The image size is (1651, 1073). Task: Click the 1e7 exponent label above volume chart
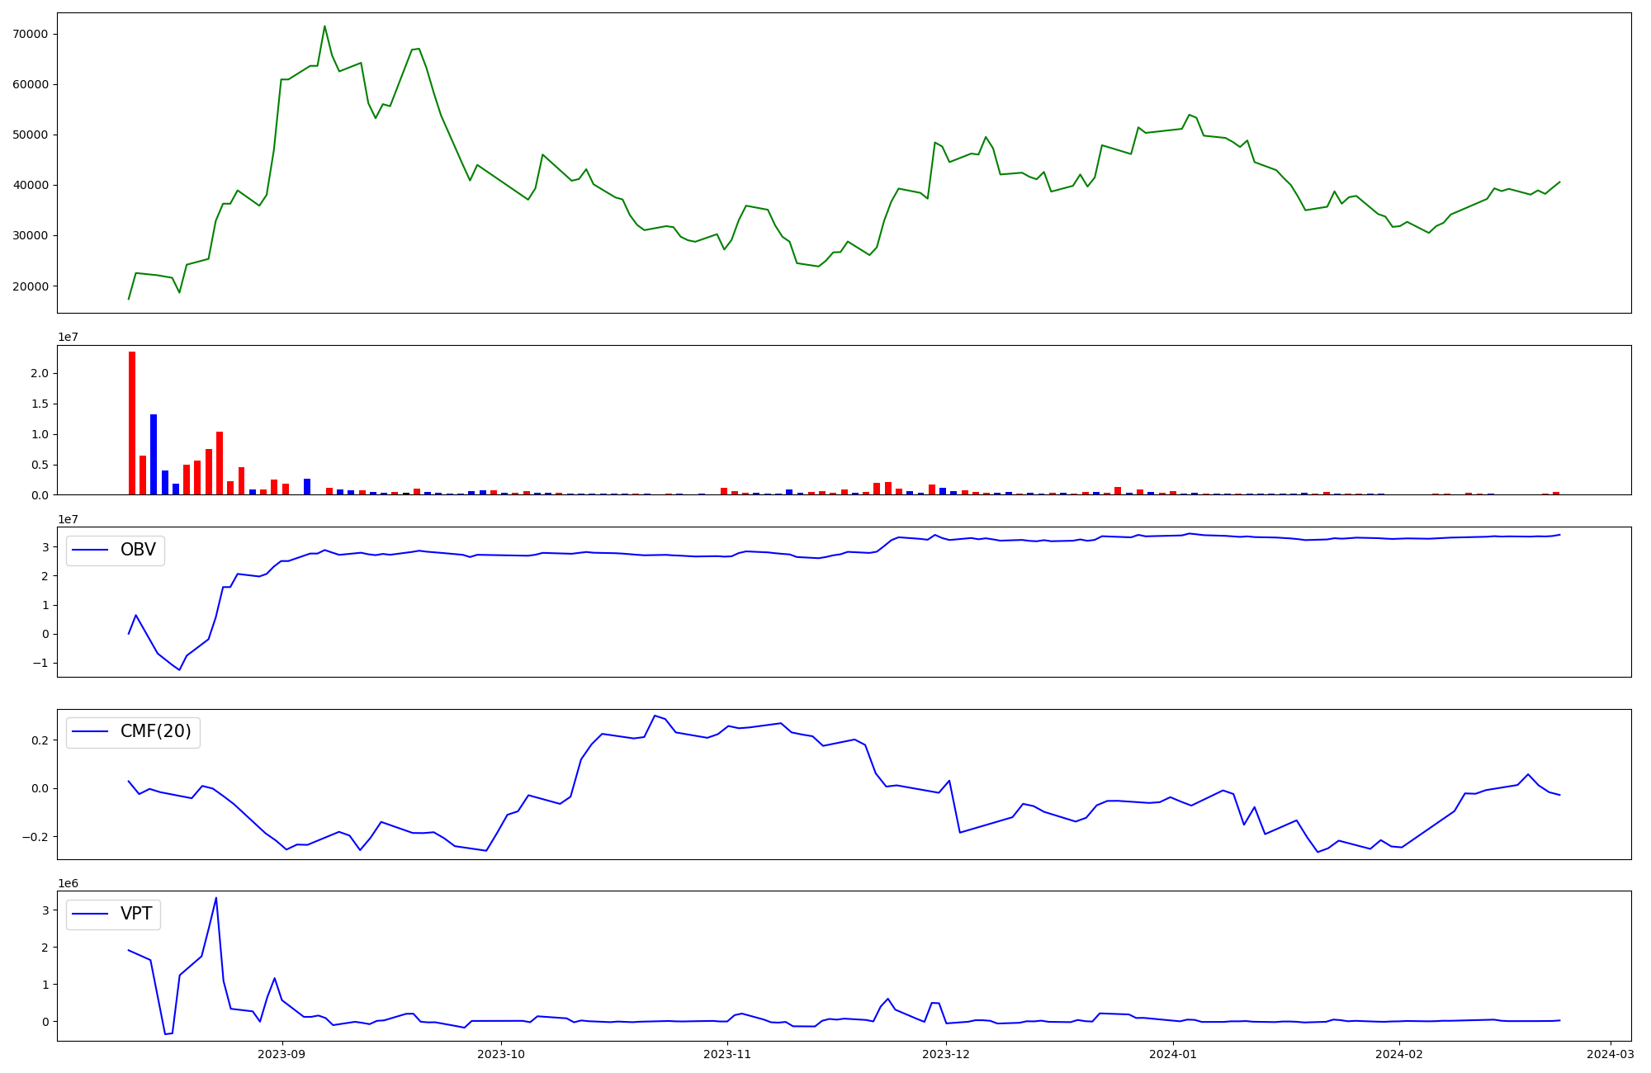pyautogui.click(x=68, y=337)
